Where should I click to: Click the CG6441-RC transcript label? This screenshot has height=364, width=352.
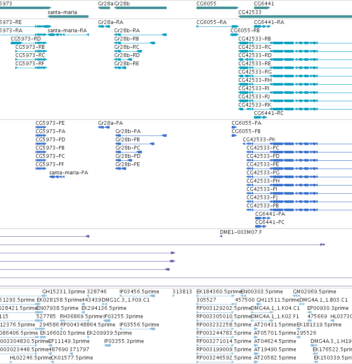[x=269, y=113]
